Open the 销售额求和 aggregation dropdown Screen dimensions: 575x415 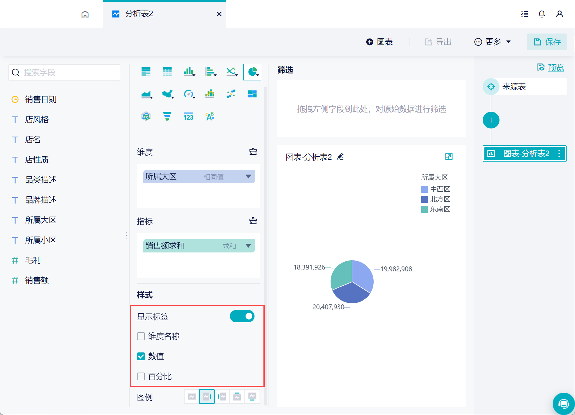248,246
